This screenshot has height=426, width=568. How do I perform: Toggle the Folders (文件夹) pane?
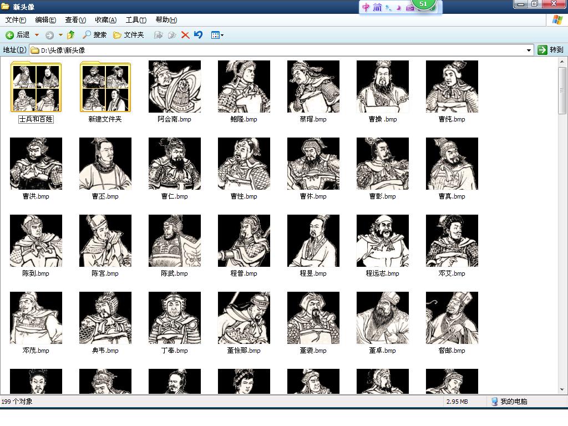128,35
